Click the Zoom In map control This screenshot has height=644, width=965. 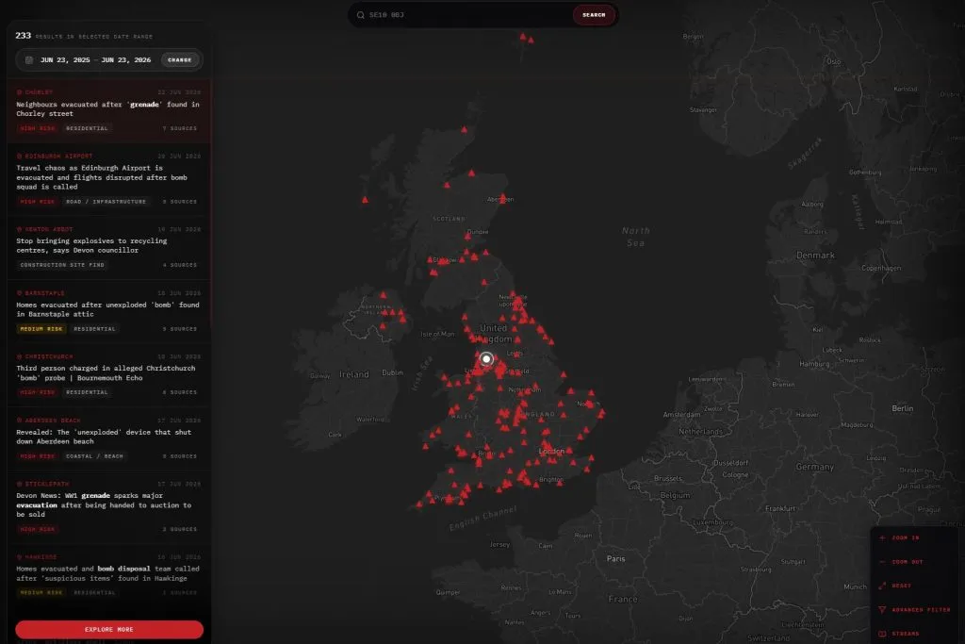click(x=900, y=537)
